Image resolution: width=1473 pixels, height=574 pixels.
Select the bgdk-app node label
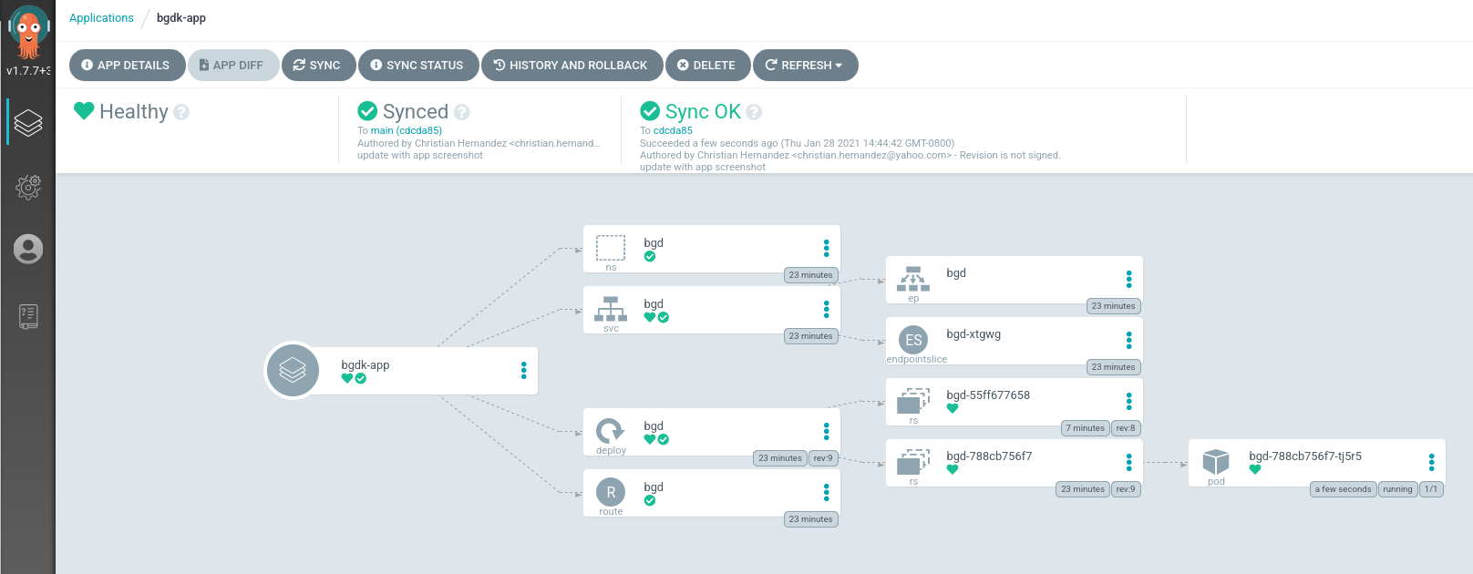[366, 364]
